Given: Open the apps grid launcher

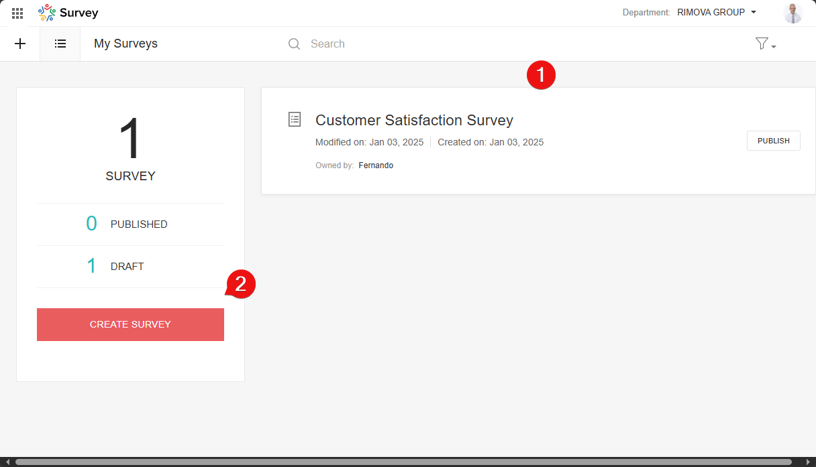Looking at the screenshot, I should [x=17, y=13].
